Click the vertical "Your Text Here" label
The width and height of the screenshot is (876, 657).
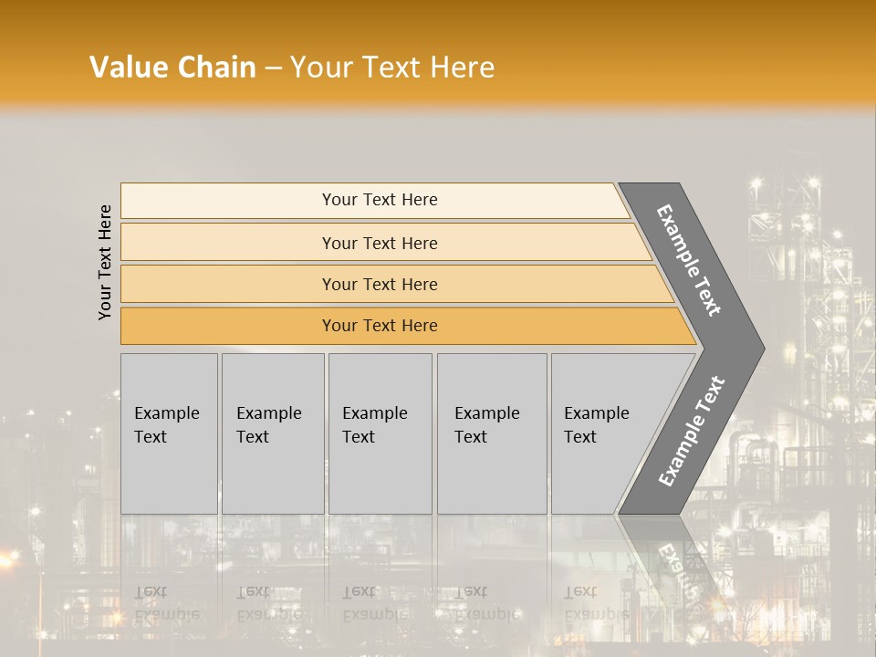[105, 262]
